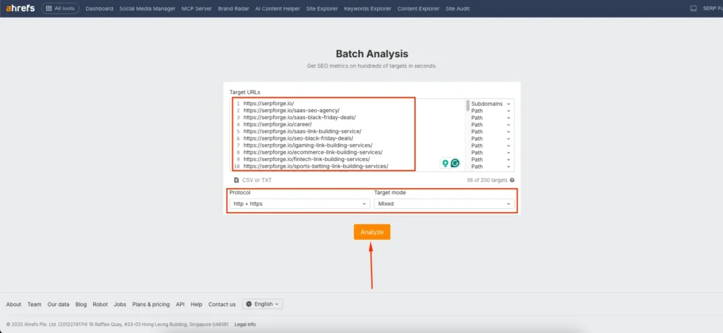The width and height of the screenshot is (723, 333).
Task: Open Path dropdown for seo-black-friday-deals row
Action: [491, 139]
